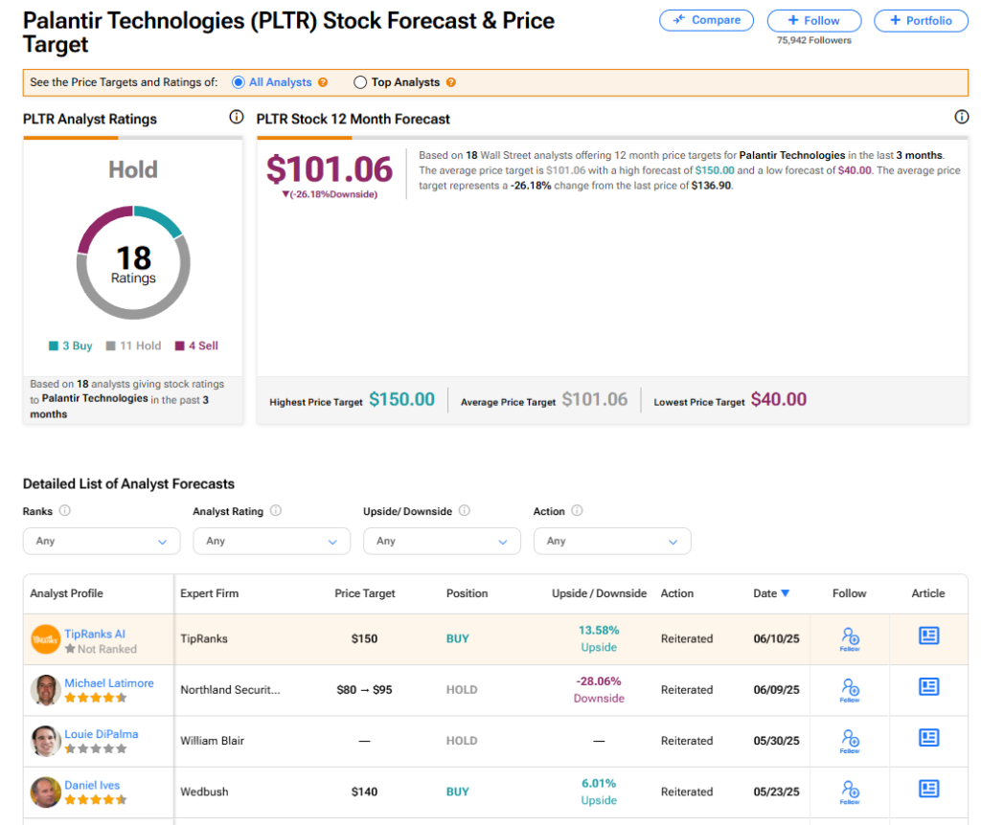Follow Michael Latimore via follow icon
Image resolution: width=981 pixels, height=825 pixels.
[850, 690]
